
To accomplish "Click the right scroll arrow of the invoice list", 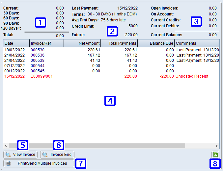I will click(216, 146).
